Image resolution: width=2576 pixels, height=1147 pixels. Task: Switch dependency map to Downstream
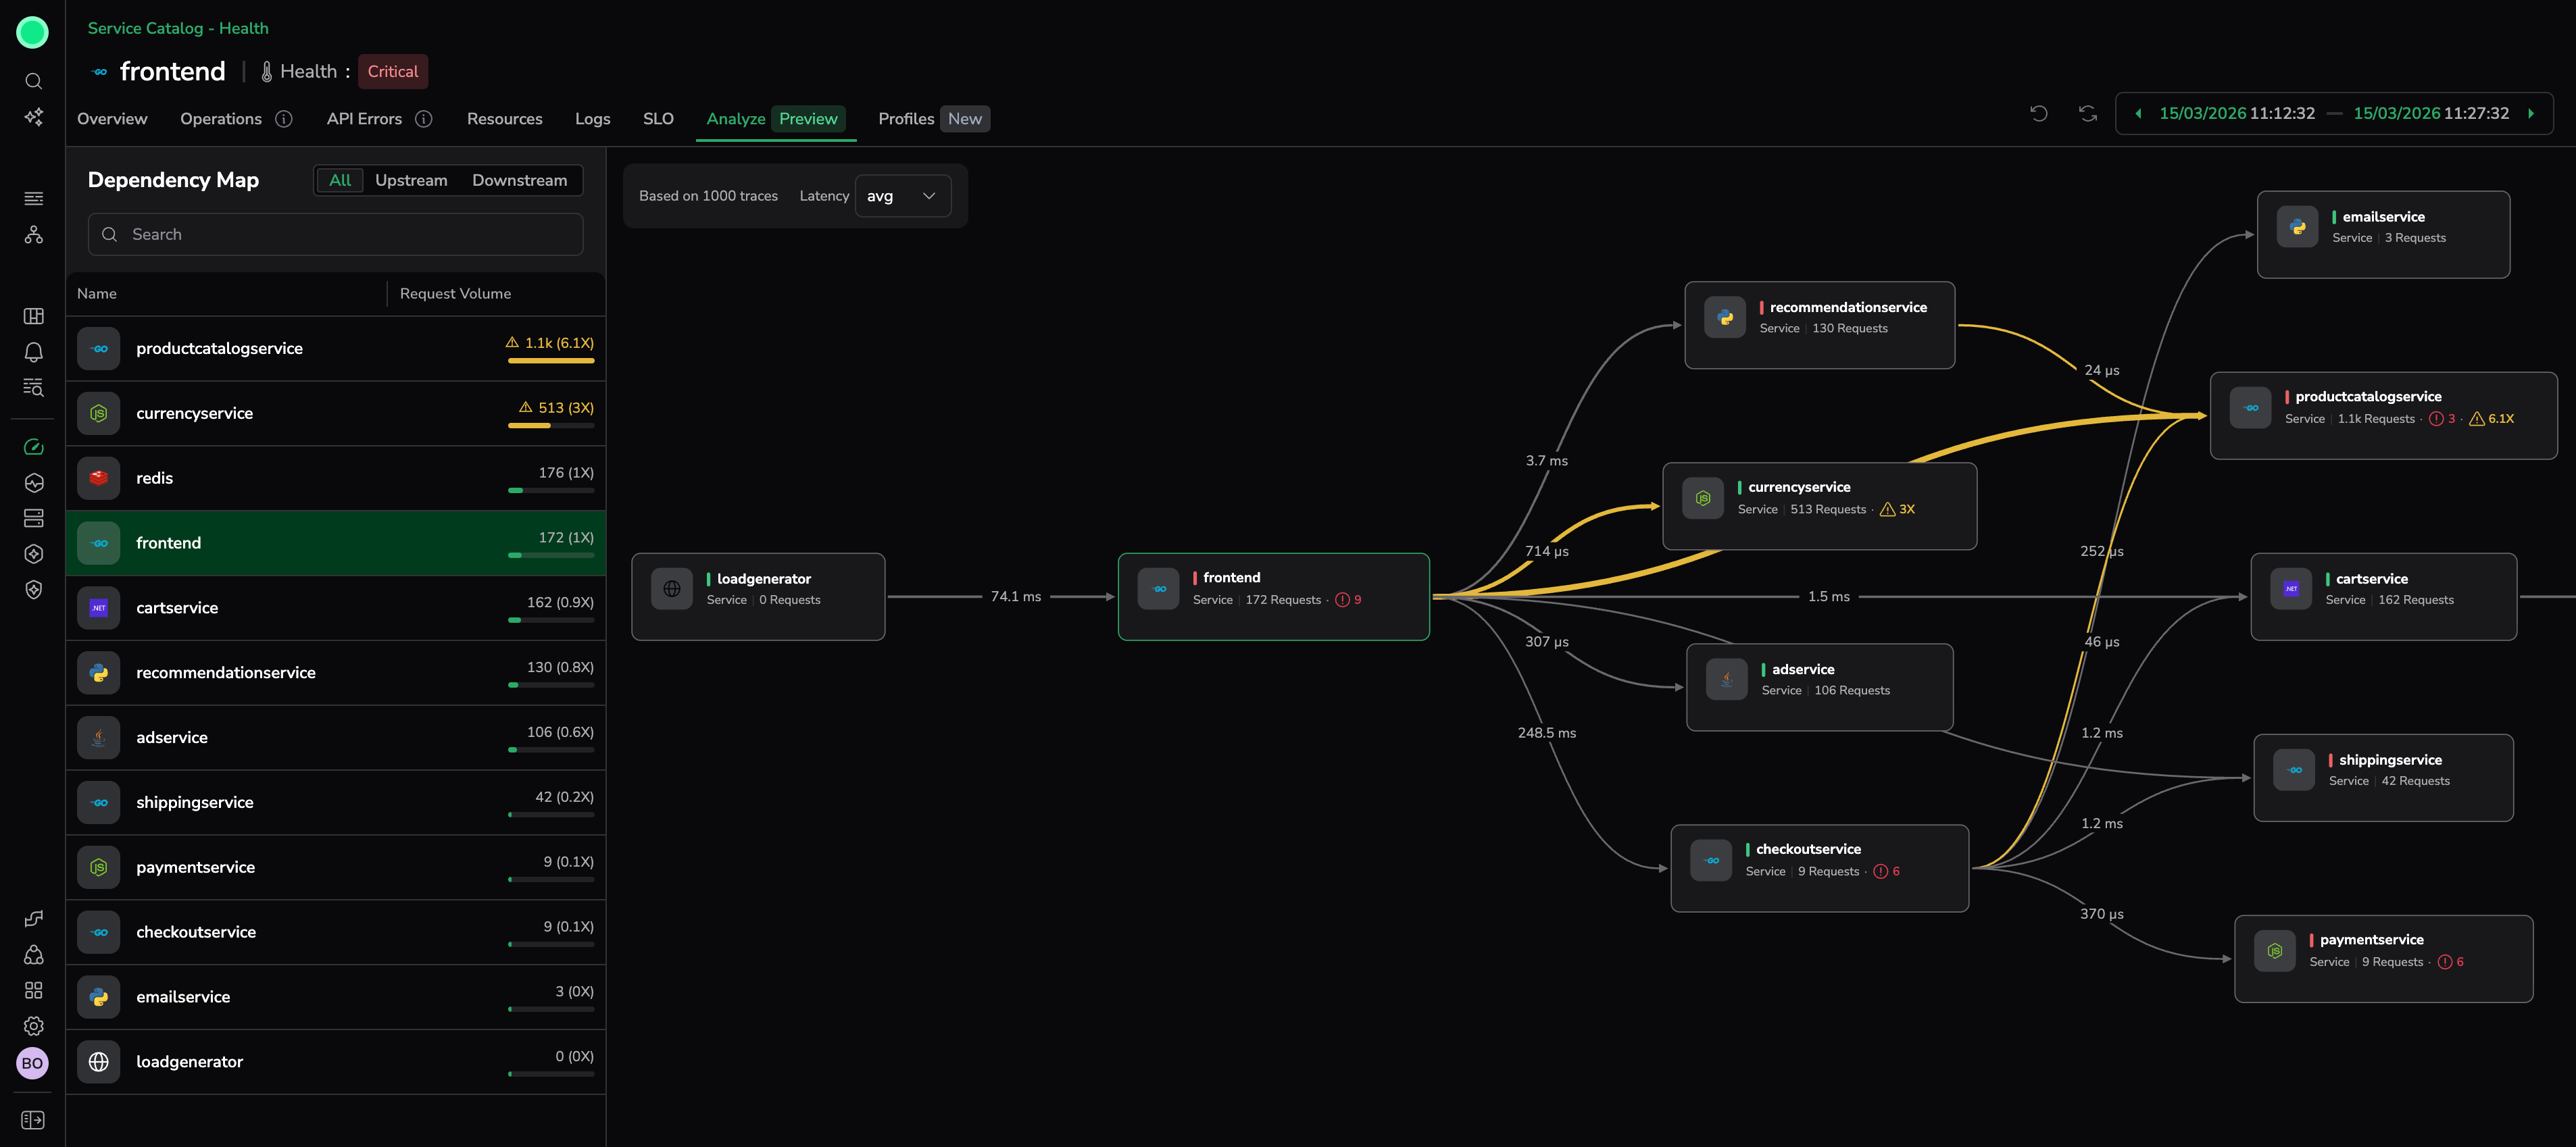point(519,180)
